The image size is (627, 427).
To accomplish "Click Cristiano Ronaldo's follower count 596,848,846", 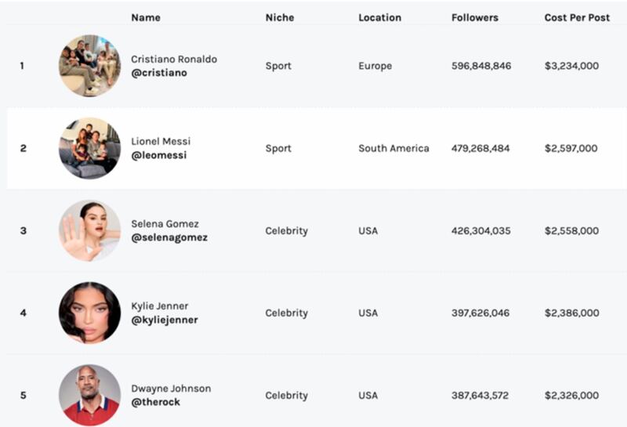I will click(x=481, y=66).
